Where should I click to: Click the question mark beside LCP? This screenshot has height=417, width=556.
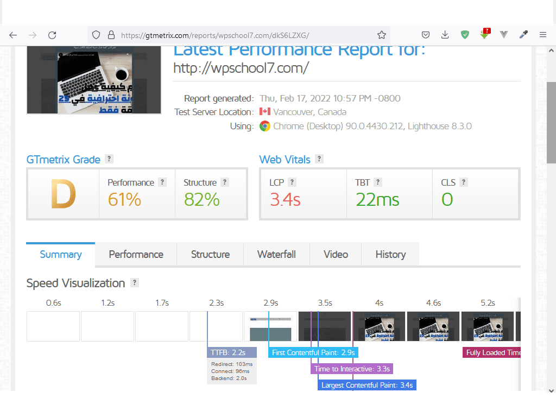point(292,182)
